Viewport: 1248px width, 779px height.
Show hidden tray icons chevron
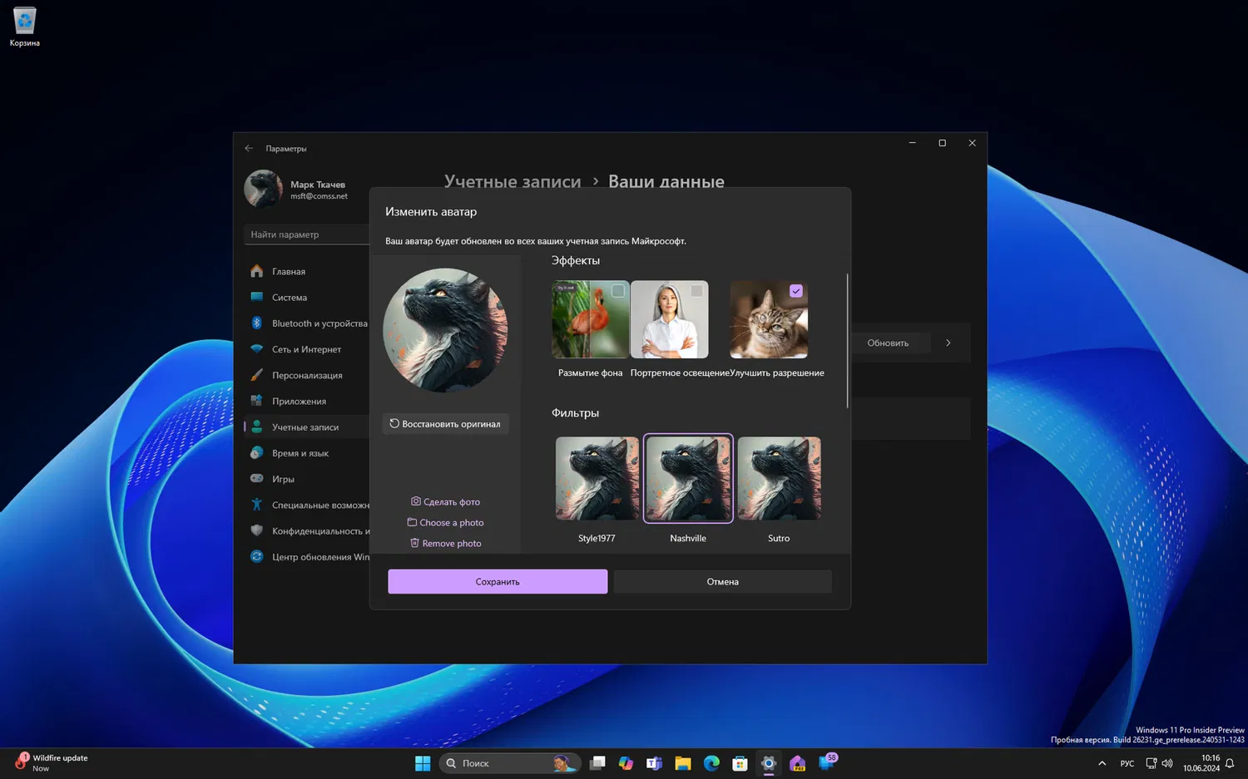(1102, 763)
